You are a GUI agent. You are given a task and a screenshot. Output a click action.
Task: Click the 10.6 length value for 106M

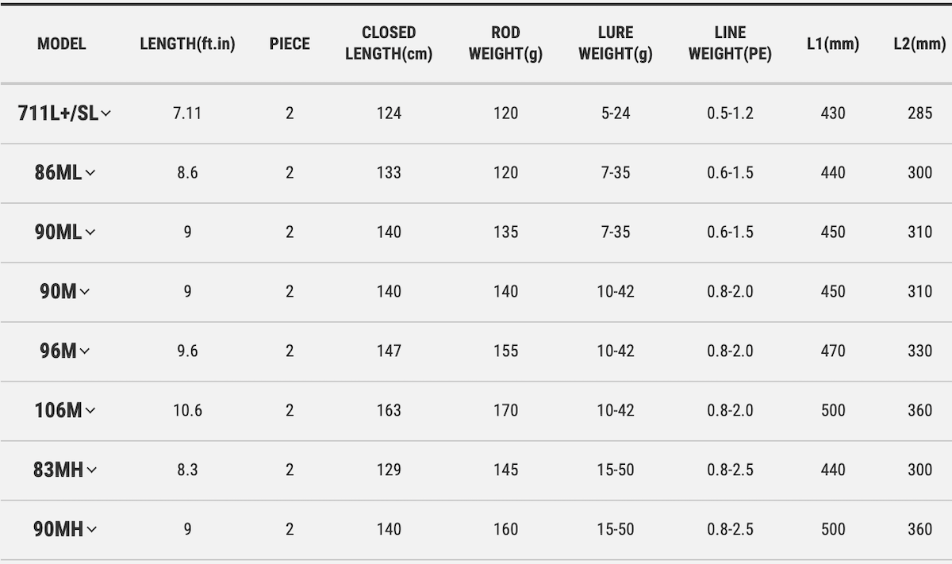[187, 411]
